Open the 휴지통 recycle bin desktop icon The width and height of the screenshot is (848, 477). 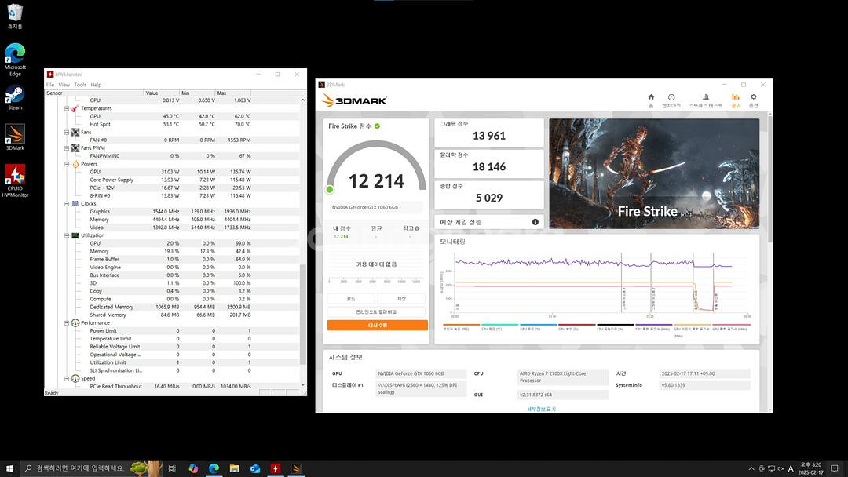coord(15,16)
